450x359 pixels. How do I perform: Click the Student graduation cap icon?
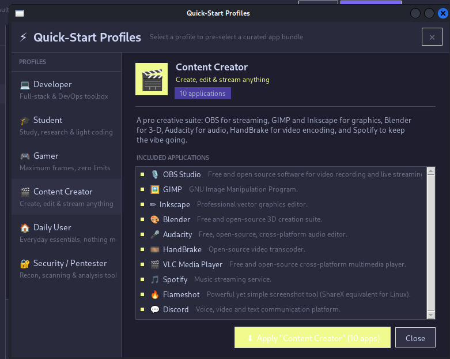pos(25,121)
